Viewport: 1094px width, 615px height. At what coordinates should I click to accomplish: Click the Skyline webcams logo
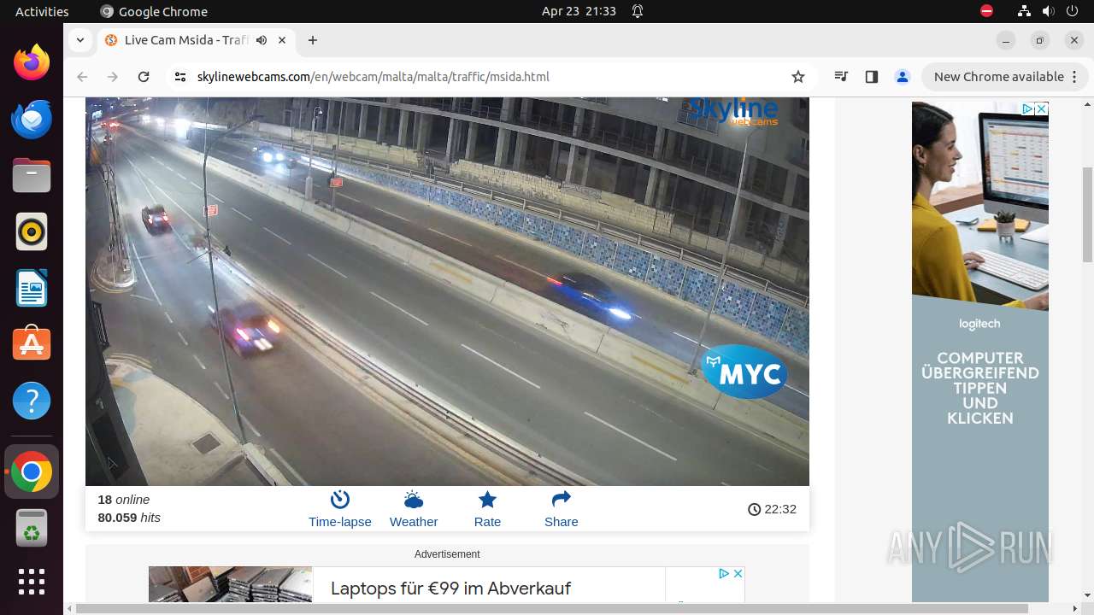[x=733, y=110]
